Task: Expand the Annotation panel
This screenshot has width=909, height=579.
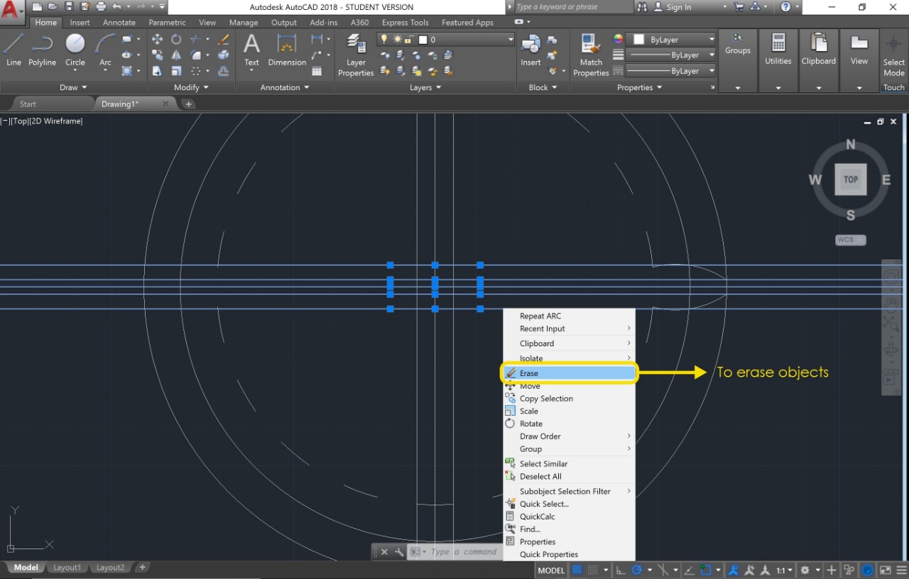Action: [x=285, y=87]
